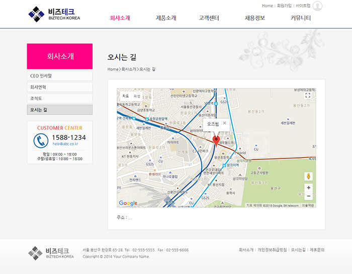The width and height of the screenshot is (352, 274).
Task: Click the red location marker pin
Action: point(216,140)
